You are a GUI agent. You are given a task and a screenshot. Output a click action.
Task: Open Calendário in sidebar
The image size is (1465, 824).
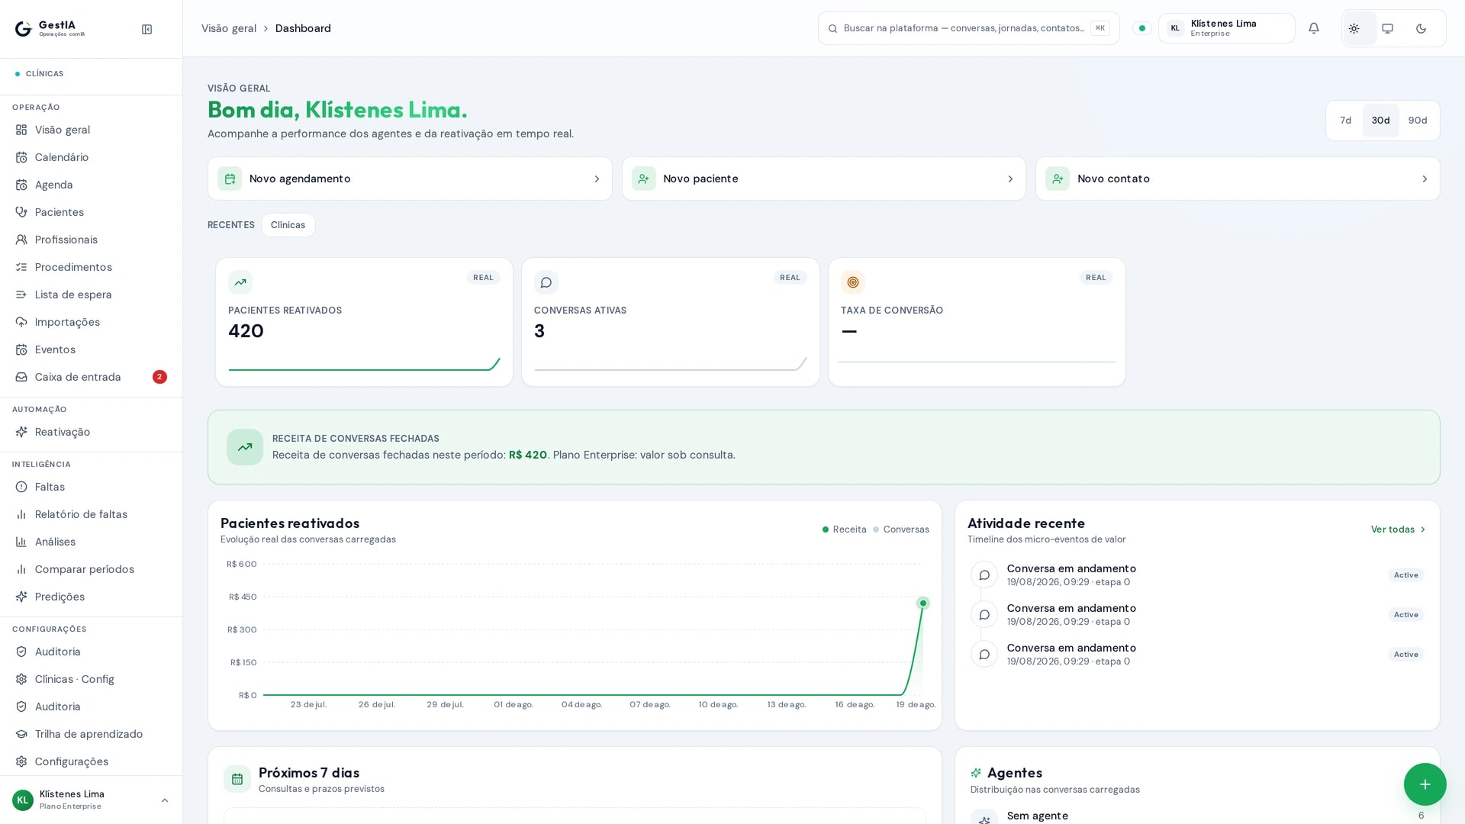(92, 157)
